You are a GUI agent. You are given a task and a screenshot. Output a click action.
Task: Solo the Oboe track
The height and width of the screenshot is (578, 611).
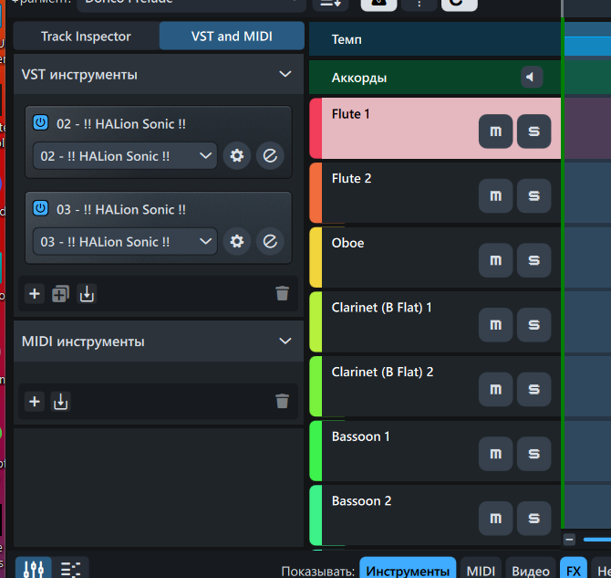[533, 260]
